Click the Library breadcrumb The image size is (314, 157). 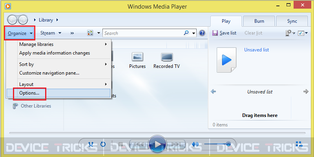[46, 20]
